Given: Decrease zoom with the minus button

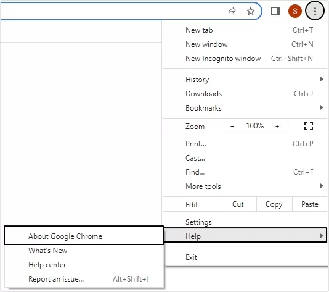Looking at the screenshot, I should coord(232,126).
